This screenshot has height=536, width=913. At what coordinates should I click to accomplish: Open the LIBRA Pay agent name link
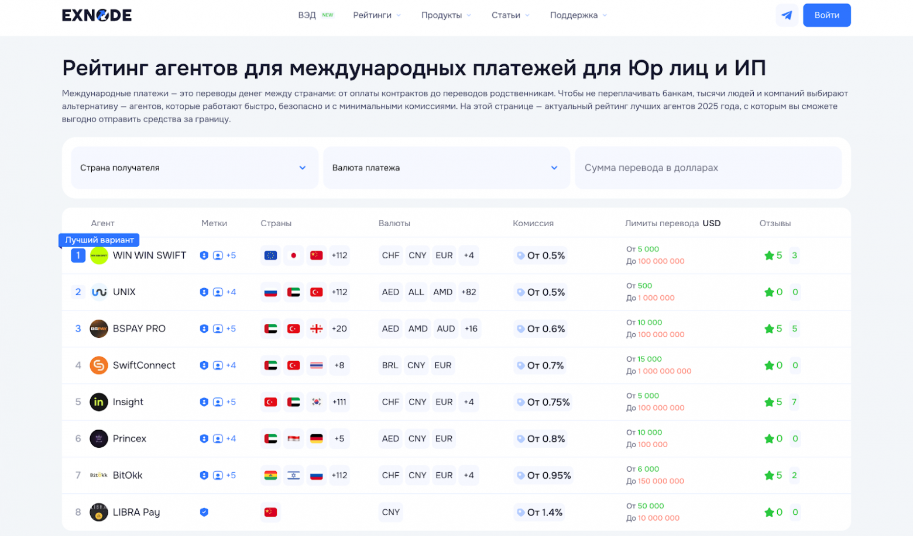[136, 512]
